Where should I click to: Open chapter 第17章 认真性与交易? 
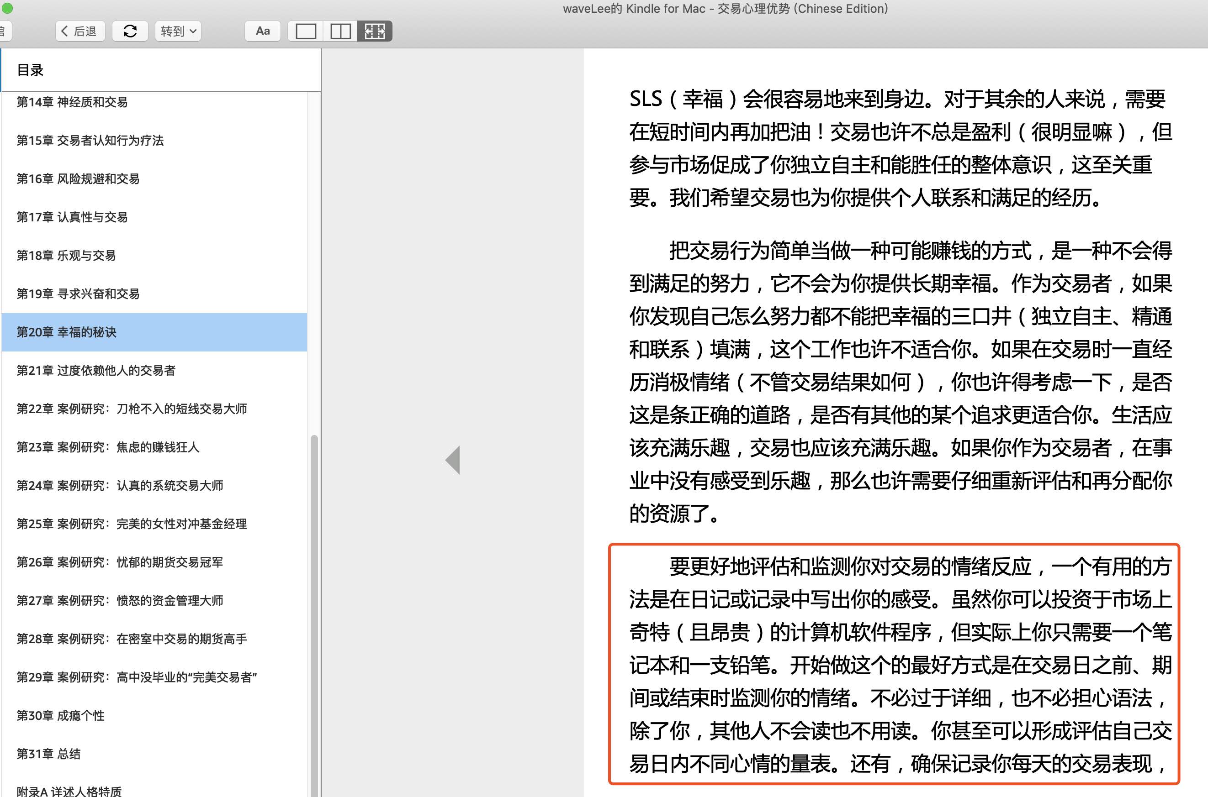154,217
